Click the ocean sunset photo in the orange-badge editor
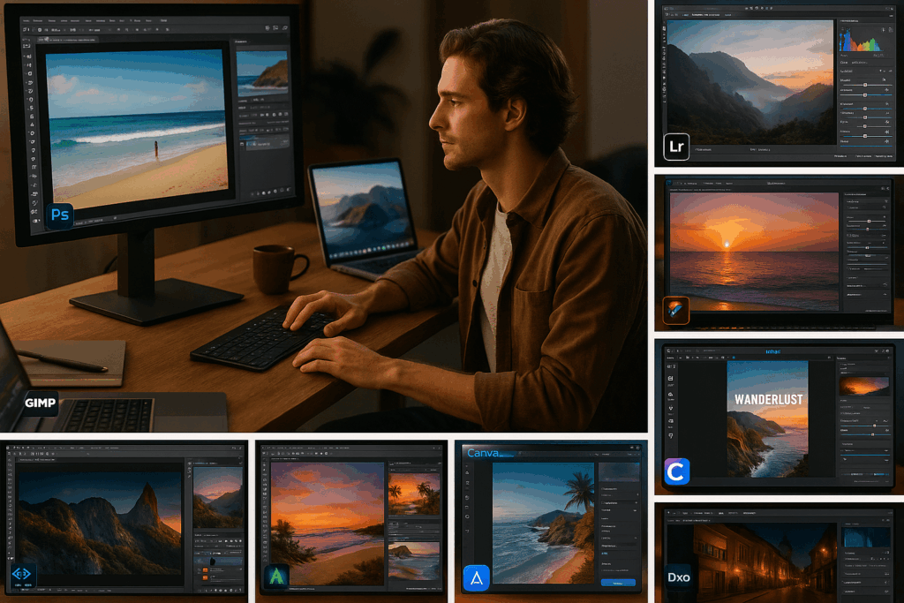Viewport: 904px width, 603px height. [x=754, y=252]
